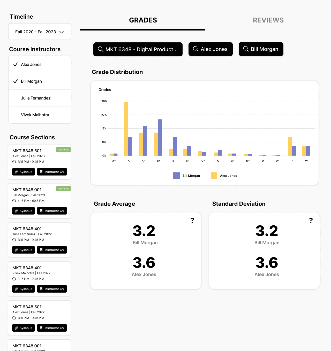Click the clock icon in Julia Fernandez section
Viewport: 331px width, 351px height.
[14, 240]
